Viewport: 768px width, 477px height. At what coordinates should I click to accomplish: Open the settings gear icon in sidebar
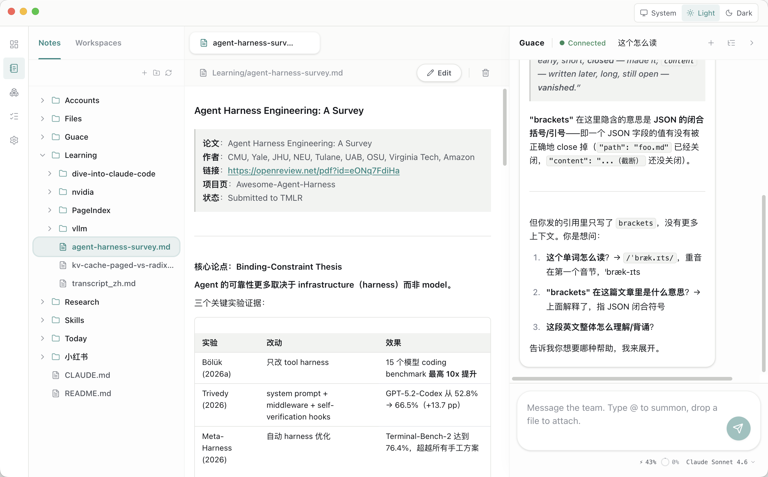(x=14, y=141)
